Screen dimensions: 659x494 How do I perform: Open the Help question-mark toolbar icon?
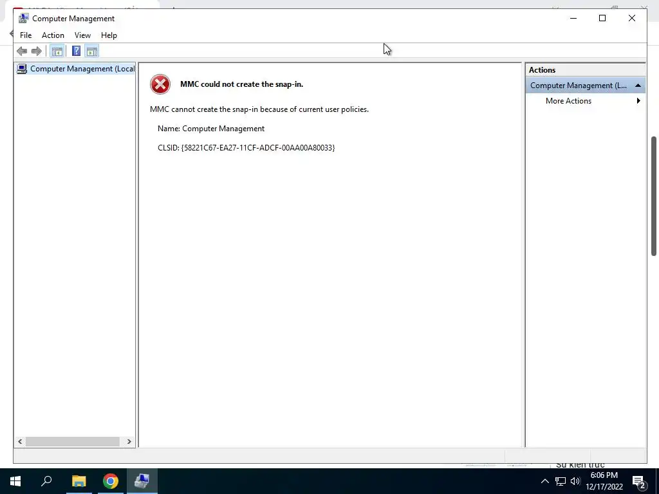point(76,51)
